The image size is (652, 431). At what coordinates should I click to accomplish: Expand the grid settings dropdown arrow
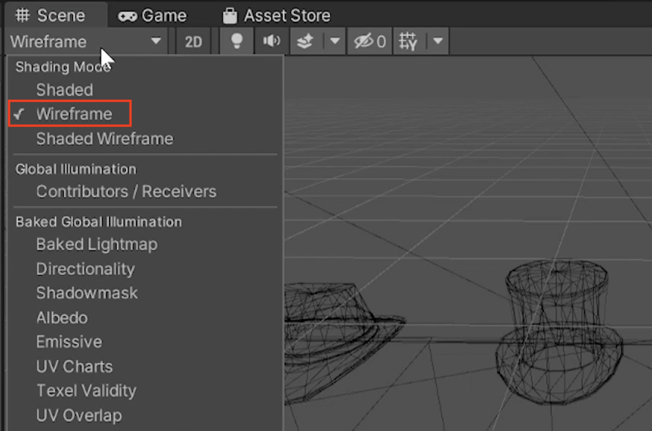[438, 42]
